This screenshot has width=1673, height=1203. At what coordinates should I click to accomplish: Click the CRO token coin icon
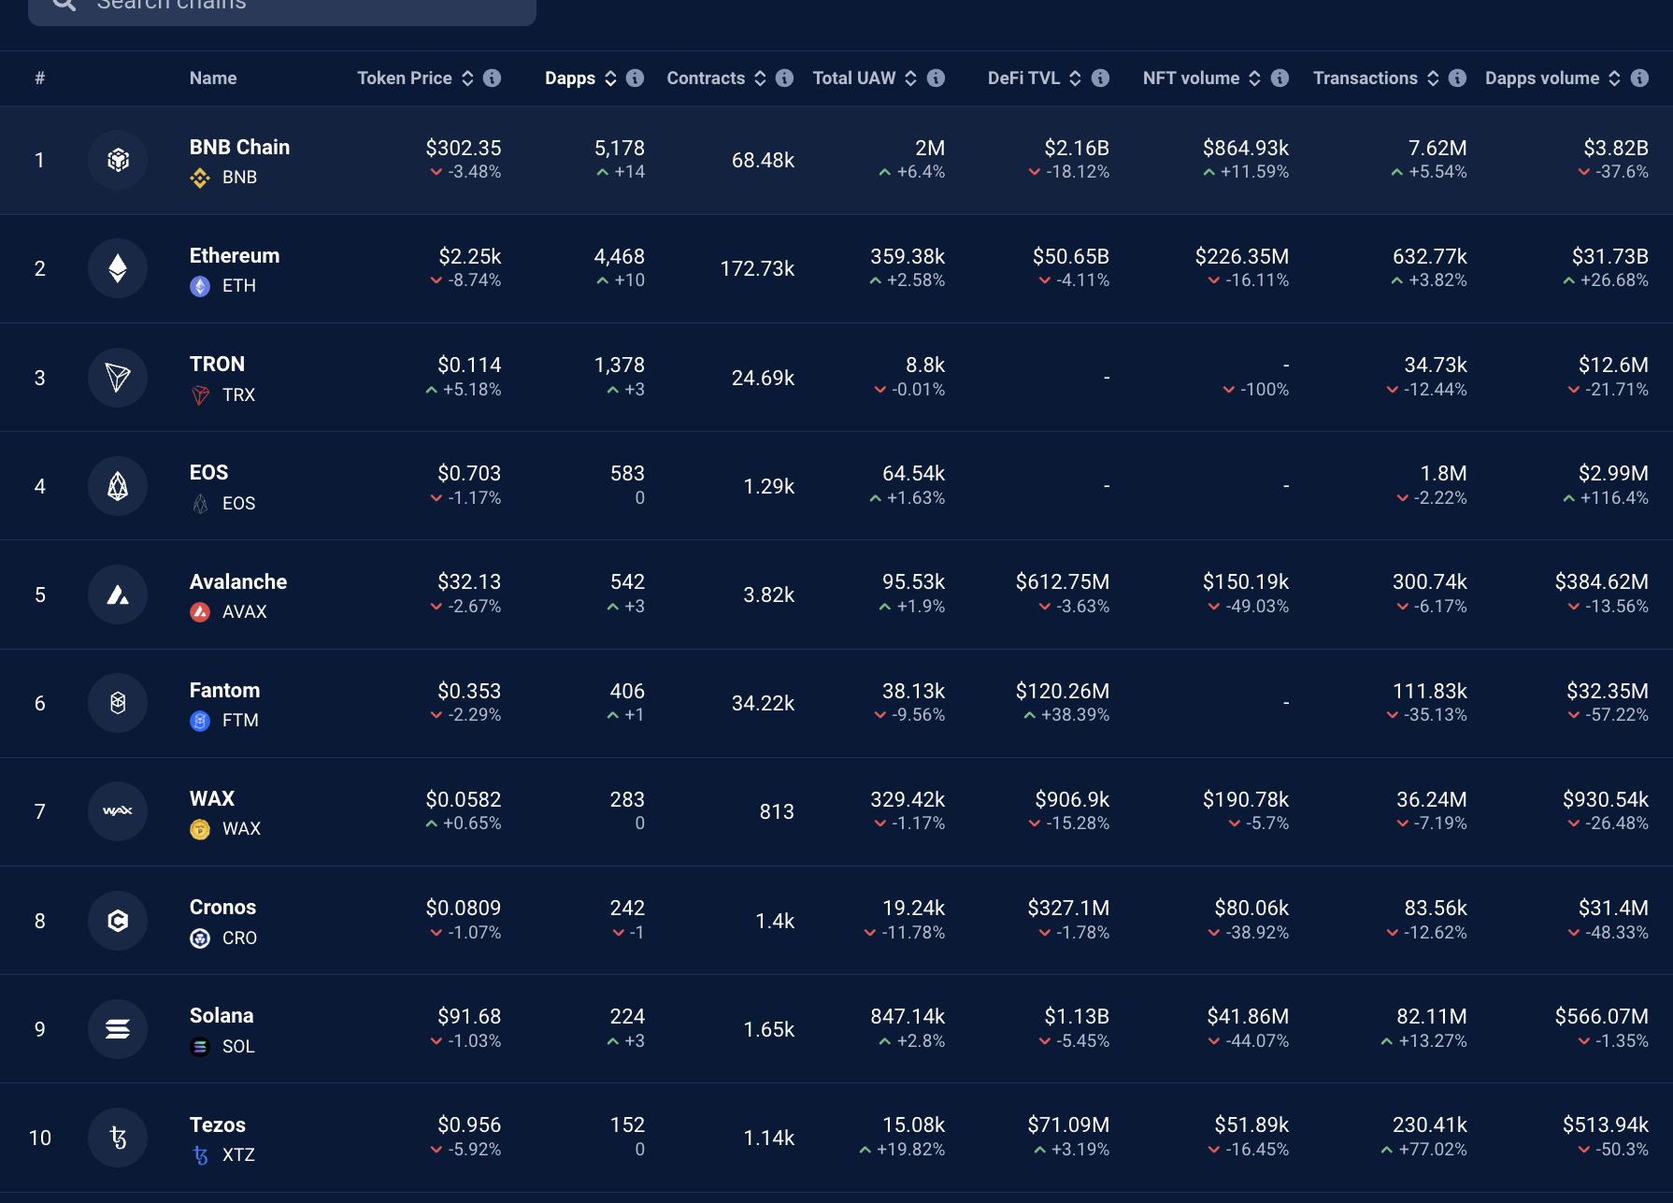point(200,938)
